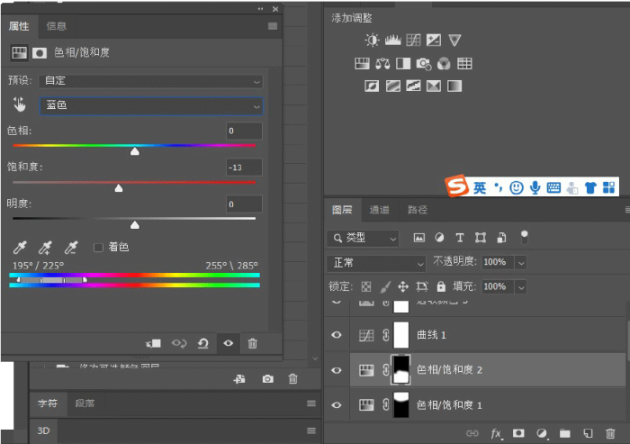
Task: Switch to the 信息 tab
Action: coord(56,26)
